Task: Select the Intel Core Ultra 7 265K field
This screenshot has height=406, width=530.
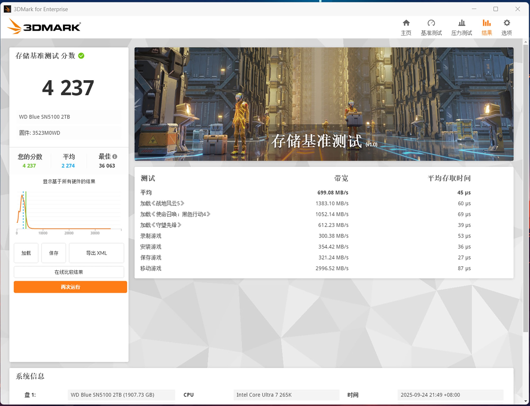Action: [286, 395]
